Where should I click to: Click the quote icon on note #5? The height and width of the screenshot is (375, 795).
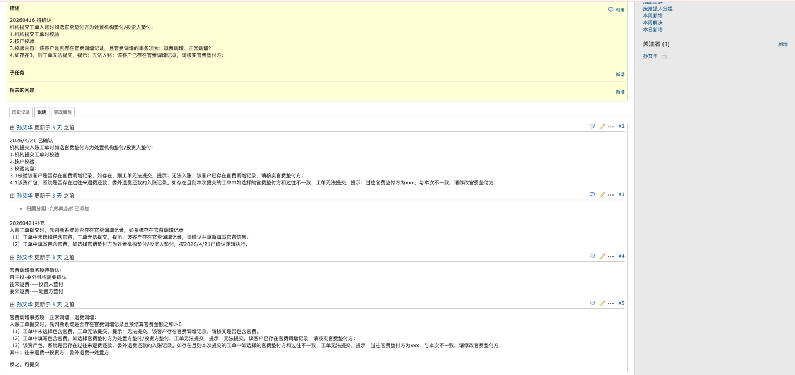pyautogui.click(x=592, y=303)
